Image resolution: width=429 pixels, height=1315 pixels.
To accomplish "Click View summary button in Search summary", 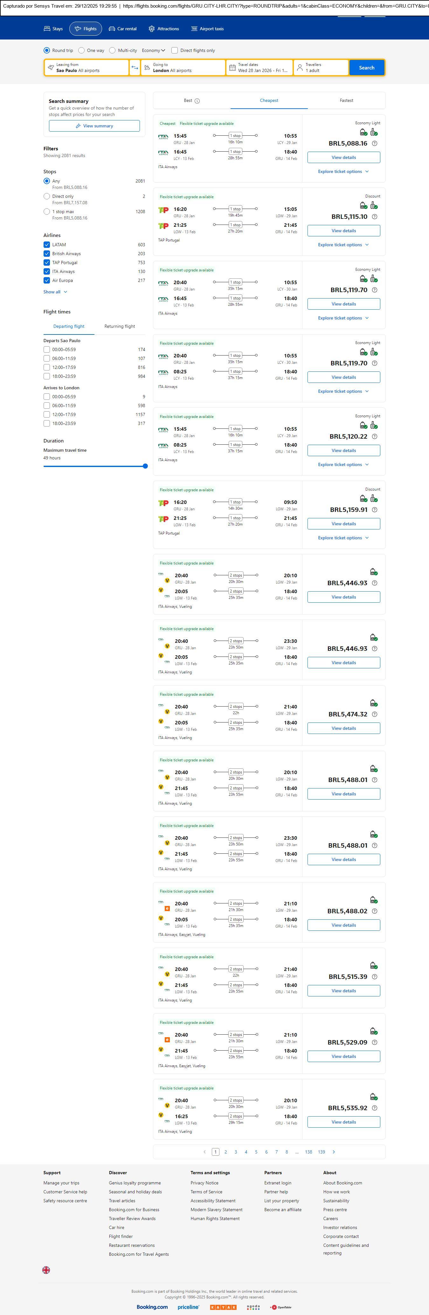I will click(x=94, y=126).
